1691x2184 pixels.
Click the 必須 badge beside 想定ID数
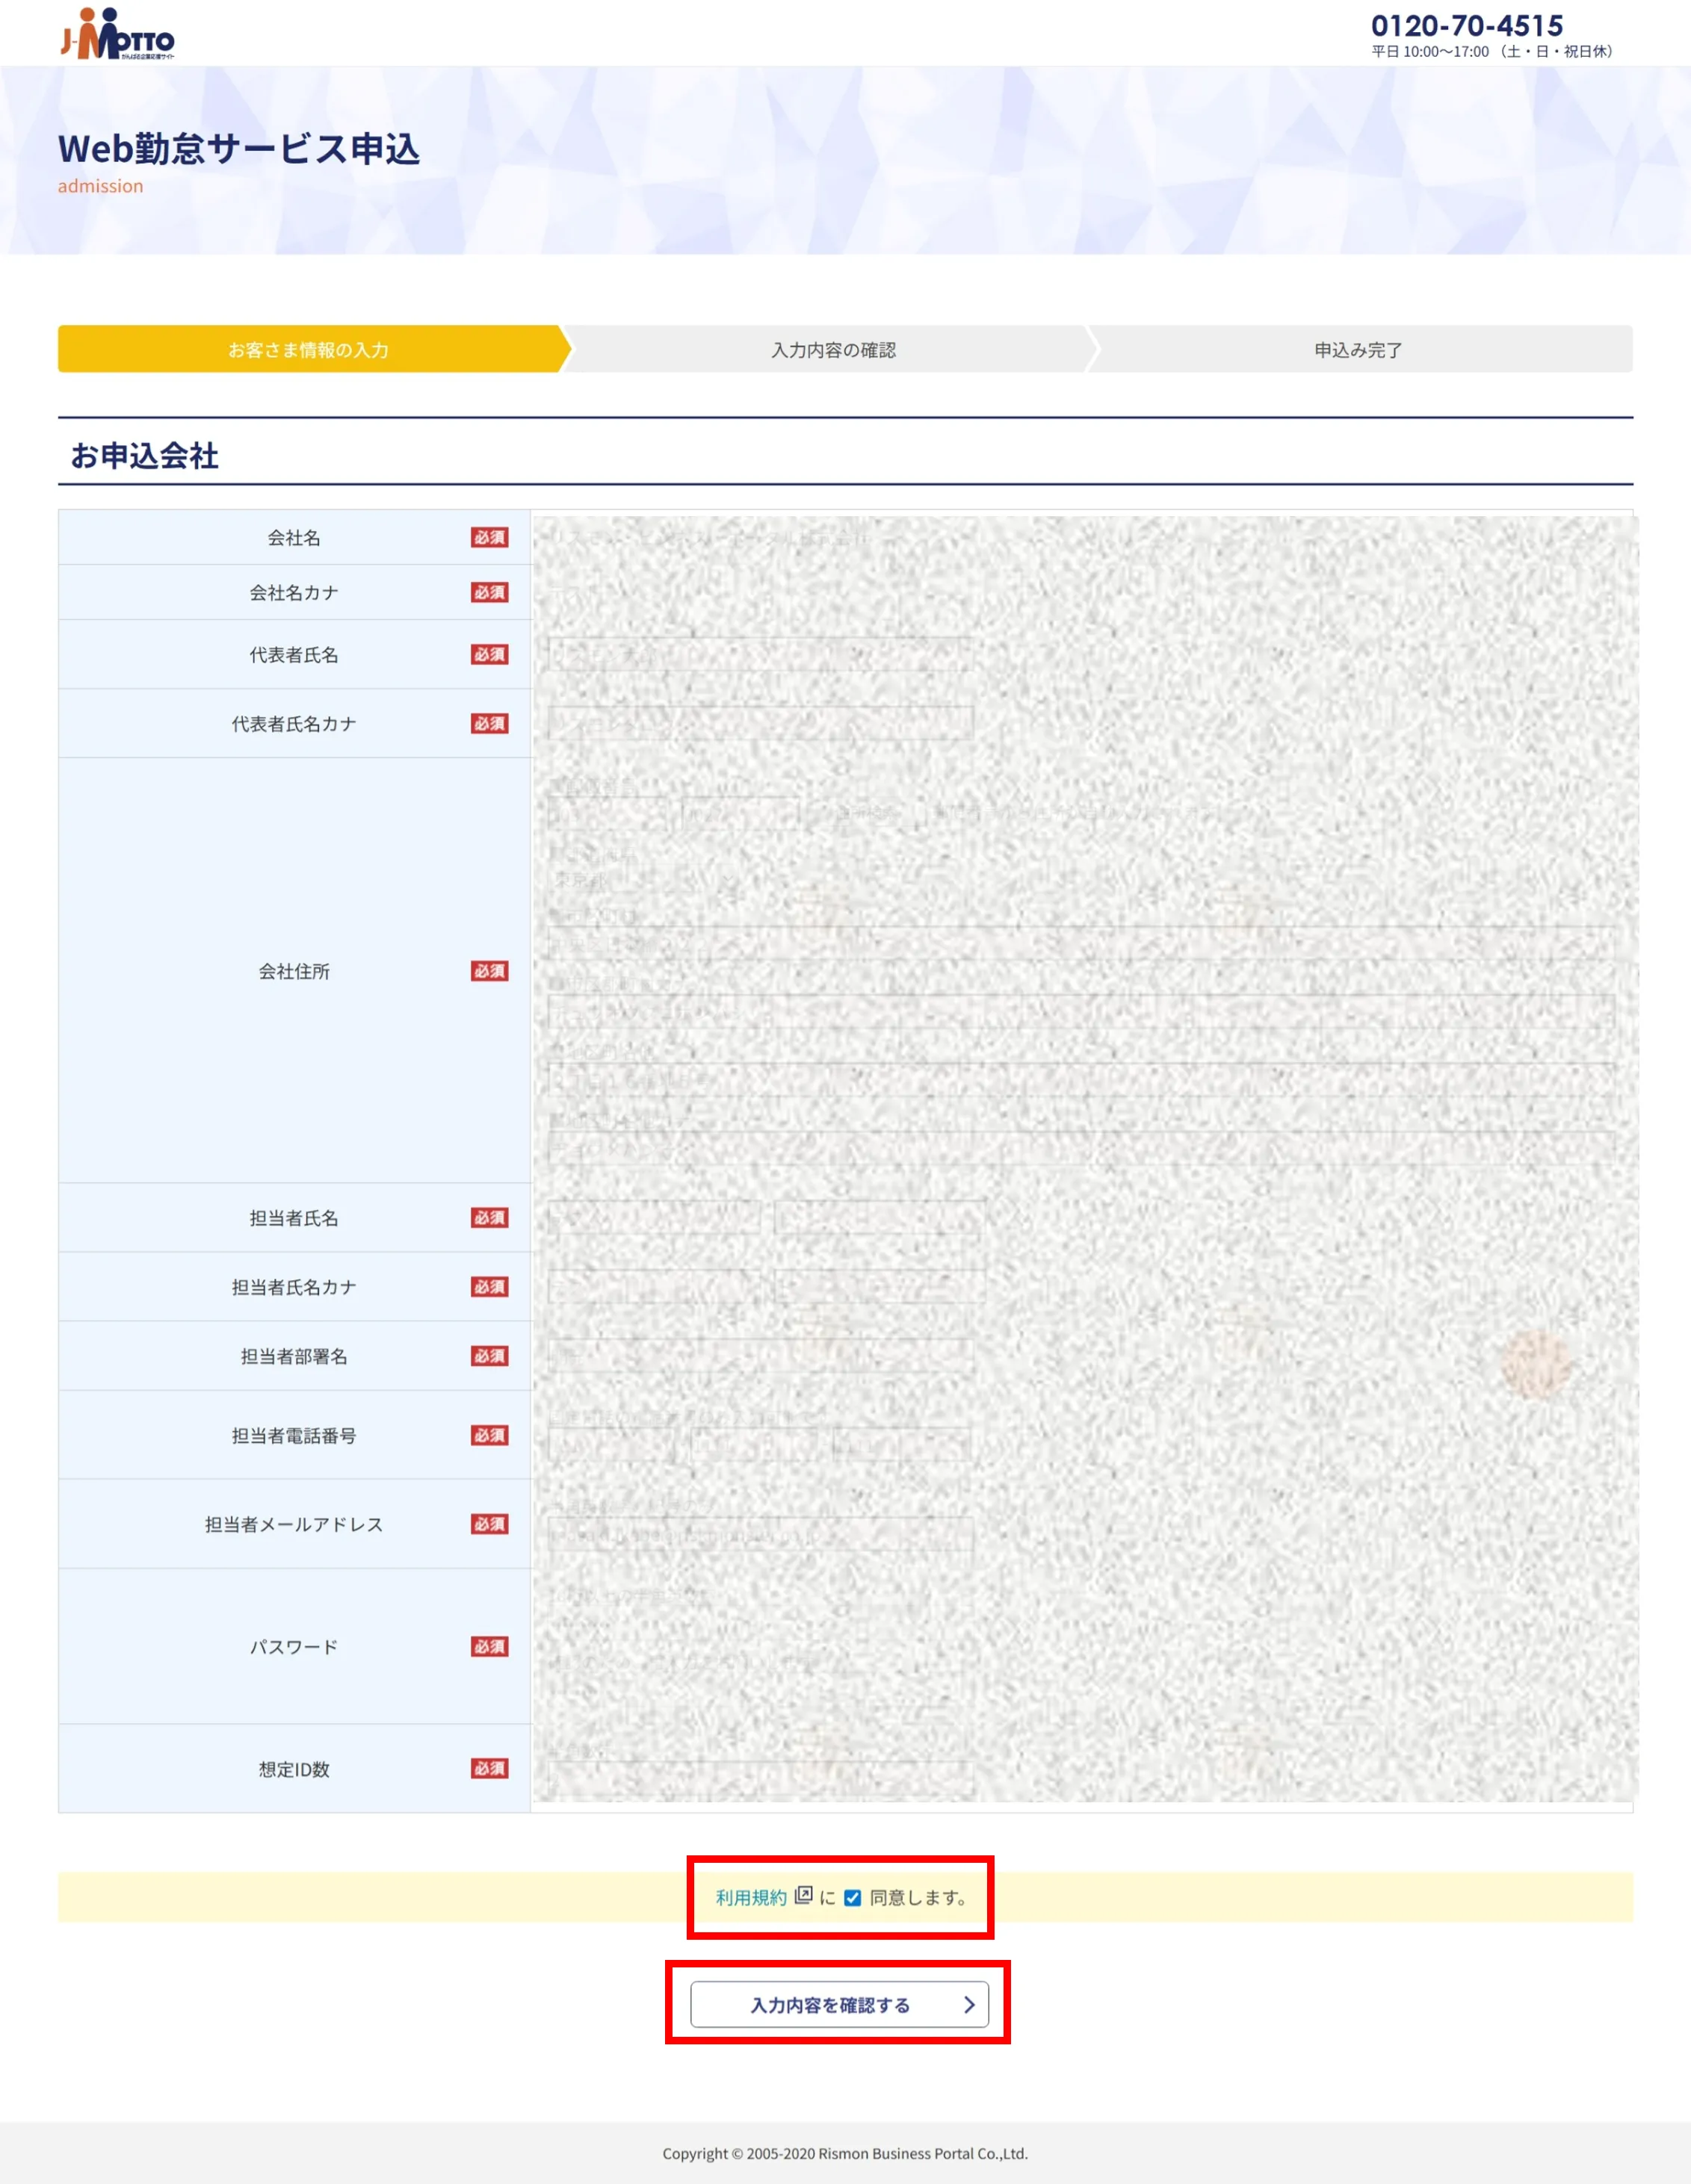click(x=489, y=1768)
